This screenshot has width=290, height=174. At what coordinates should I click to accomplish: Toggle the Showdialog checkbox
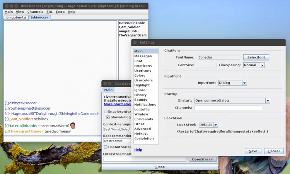tap(108, 117)
